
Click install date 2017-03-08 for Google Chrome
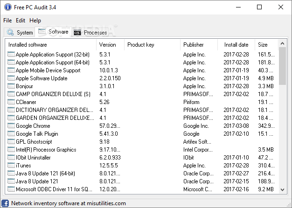(236, 126)
